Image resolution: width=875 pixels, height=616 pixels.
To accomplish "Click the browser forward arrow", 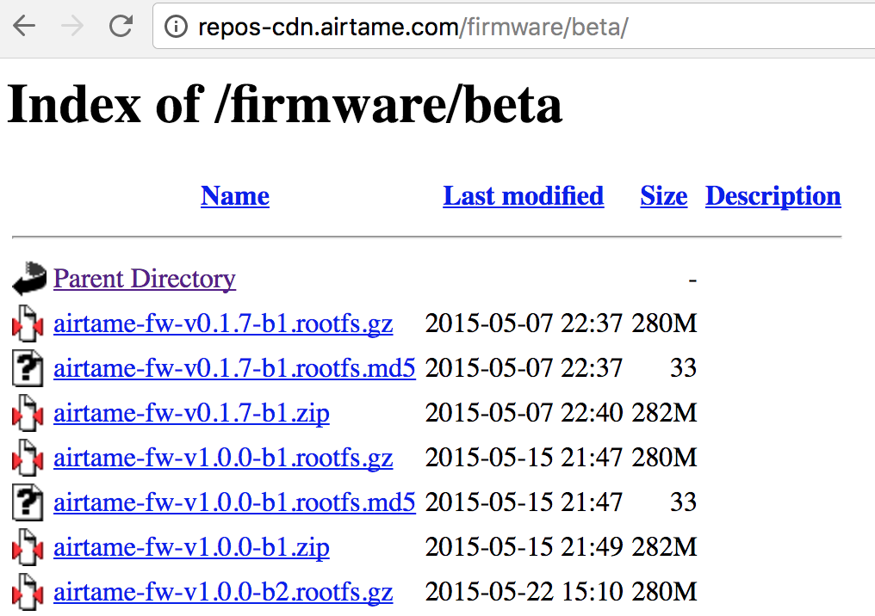I will [x=72, y=26].
